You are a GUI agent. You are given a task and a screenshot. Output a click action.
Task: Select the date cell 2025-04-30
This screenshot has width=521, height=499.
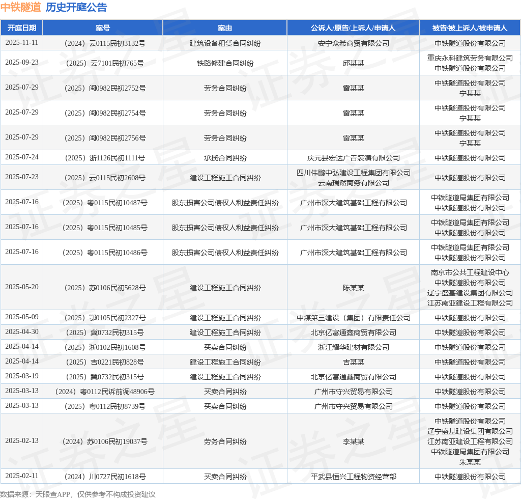tap(21, 332)
